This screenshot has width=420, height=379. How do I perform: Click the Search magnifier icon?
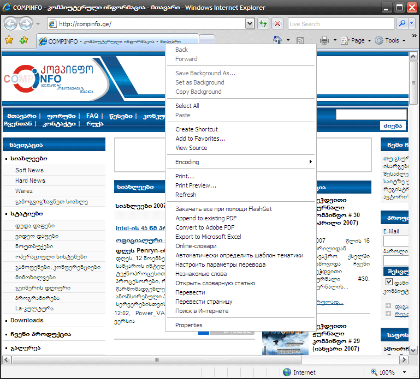click(x=402, y=23)
